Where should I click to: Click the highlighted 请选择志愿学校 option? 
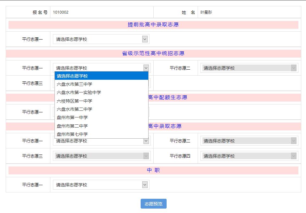tap(71, 76)
